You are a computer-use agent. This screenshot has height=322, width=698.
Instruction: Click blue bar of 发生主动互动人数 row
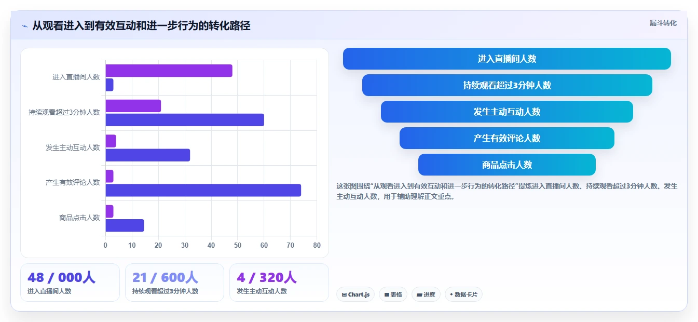[148, 155]
